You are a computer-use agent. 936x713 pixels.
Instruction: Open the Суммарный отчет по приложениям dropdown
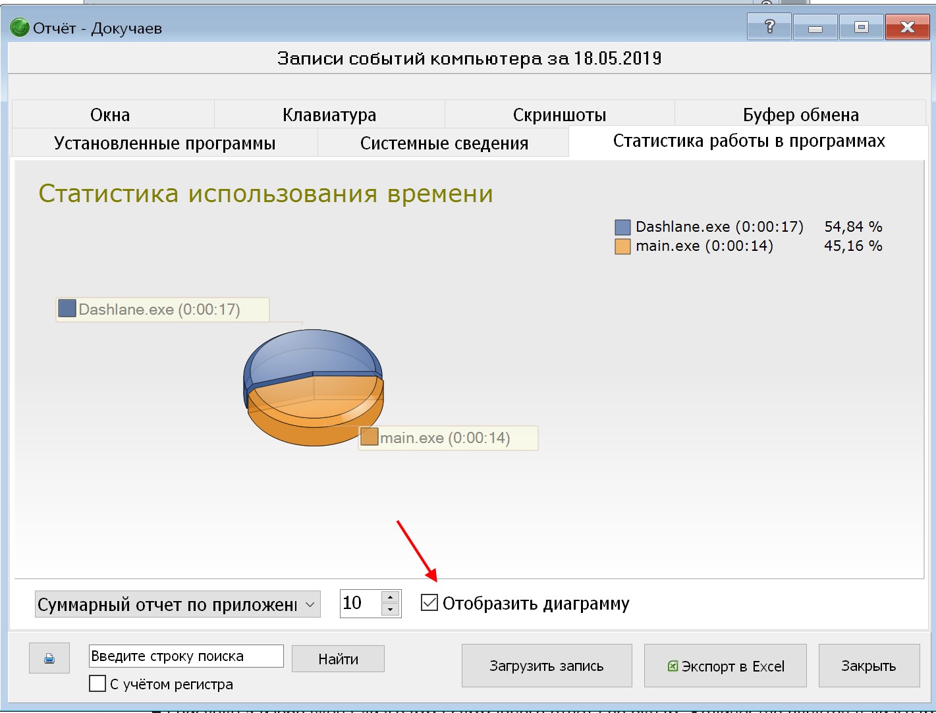click(178, 604)
